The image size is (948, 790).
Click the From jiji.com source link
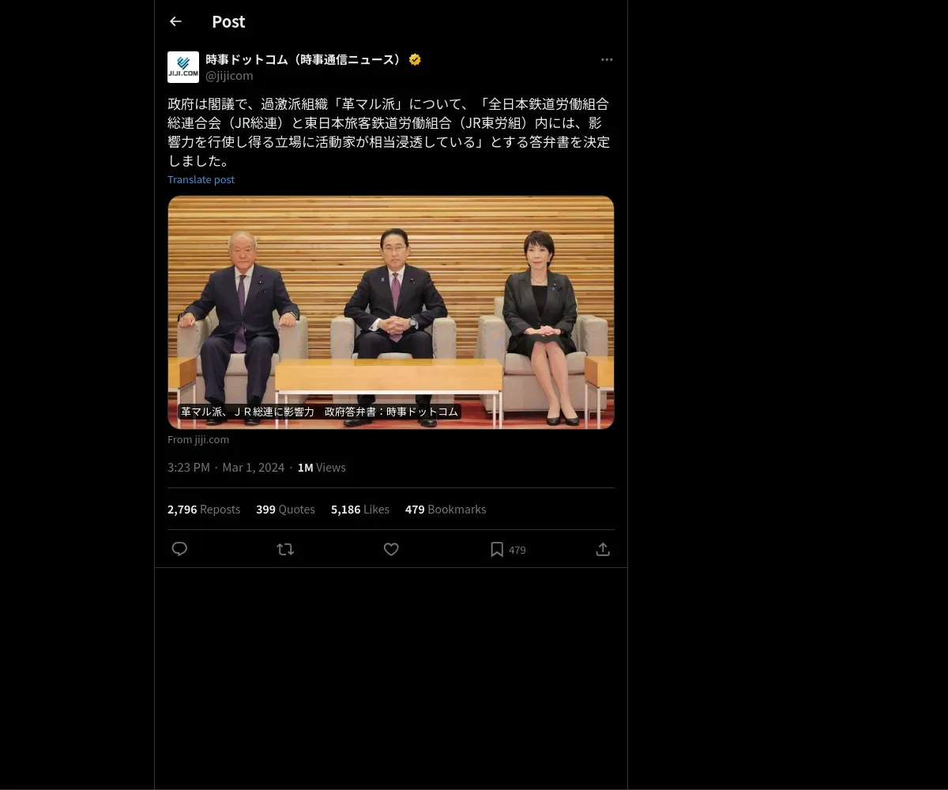198,439
